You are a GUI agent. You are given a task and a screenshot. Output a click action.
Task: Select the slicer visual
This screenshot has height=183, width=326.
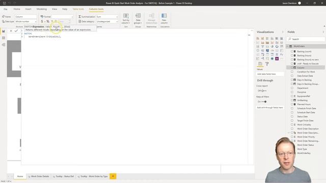pos(263,54)
